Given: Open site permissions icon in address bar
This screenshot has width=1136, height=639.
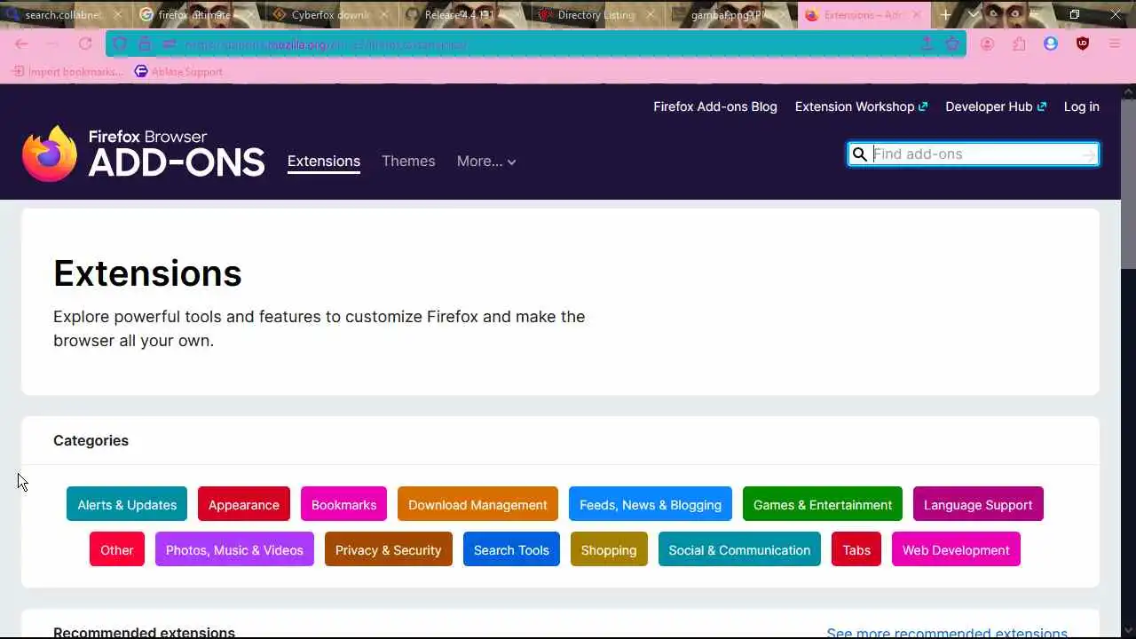Looking at the screenshot, I should tap(169, 43).
